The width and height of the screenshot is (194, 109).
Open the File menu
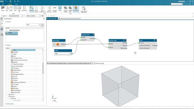(x=3, y=4)
